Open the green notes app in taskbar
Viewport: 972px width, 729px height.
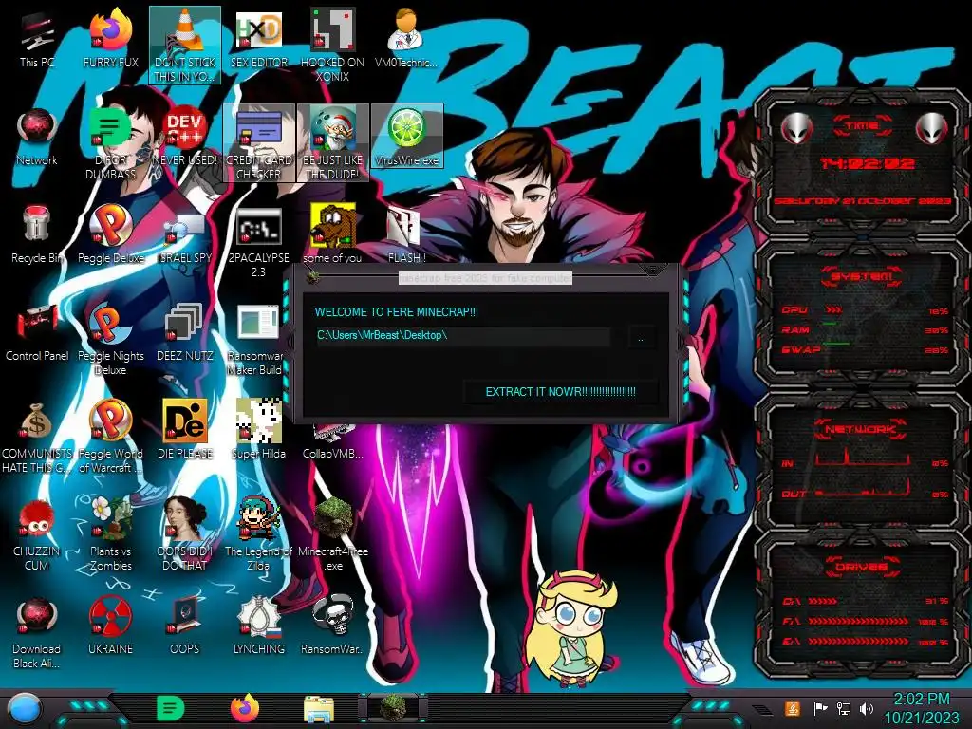pyautogui.click(x=171, y=708)
